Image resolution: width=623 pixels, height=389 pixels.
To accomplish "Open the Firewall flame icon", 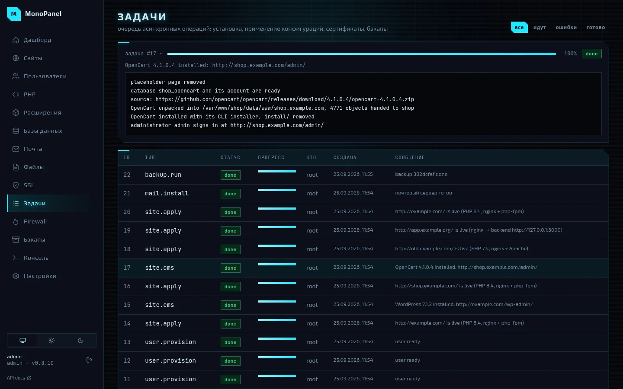I will (x=16, y=222).
